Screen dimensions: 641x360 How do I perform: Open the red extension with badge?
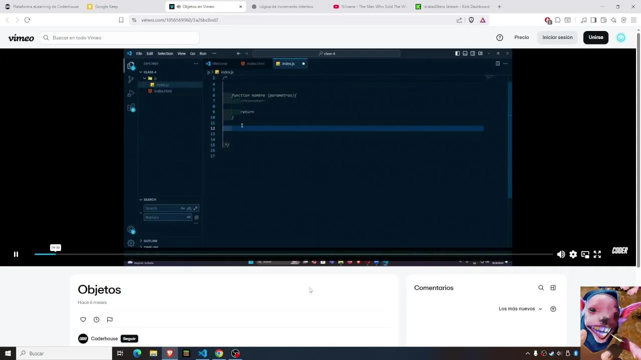tap(548, 20)
